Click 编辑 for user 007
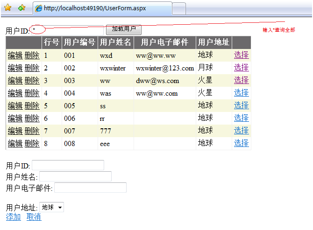313x230 pixels. (15, 131)
